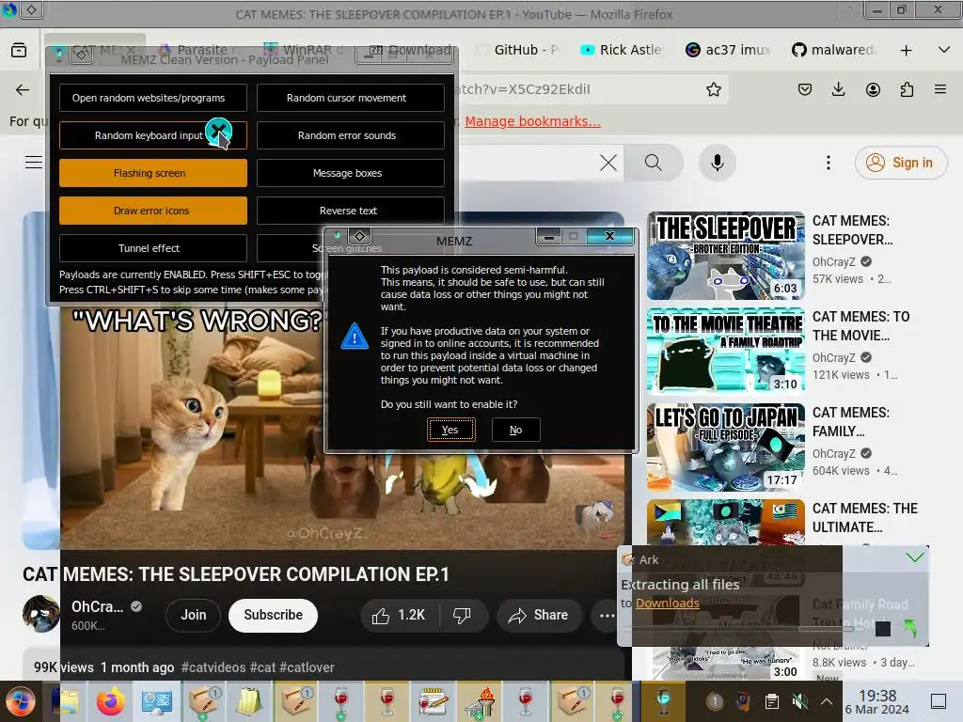Viewport: 963px width, 722px height.
Task: Open the YouTube guide hamburger menu
Action: [x=34, y=162]
